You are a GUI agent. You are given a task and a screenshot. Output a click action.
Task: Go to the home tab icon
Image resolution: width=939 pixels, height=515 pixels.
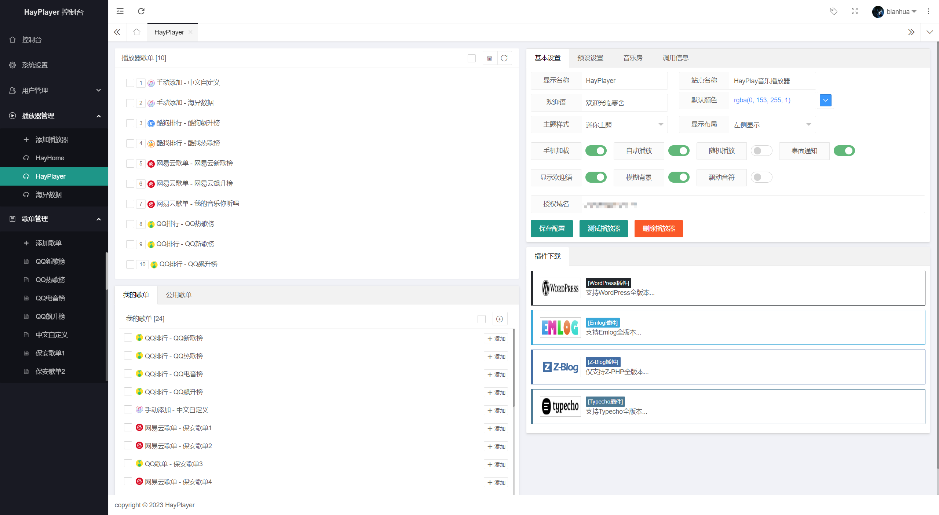[137, 32]
